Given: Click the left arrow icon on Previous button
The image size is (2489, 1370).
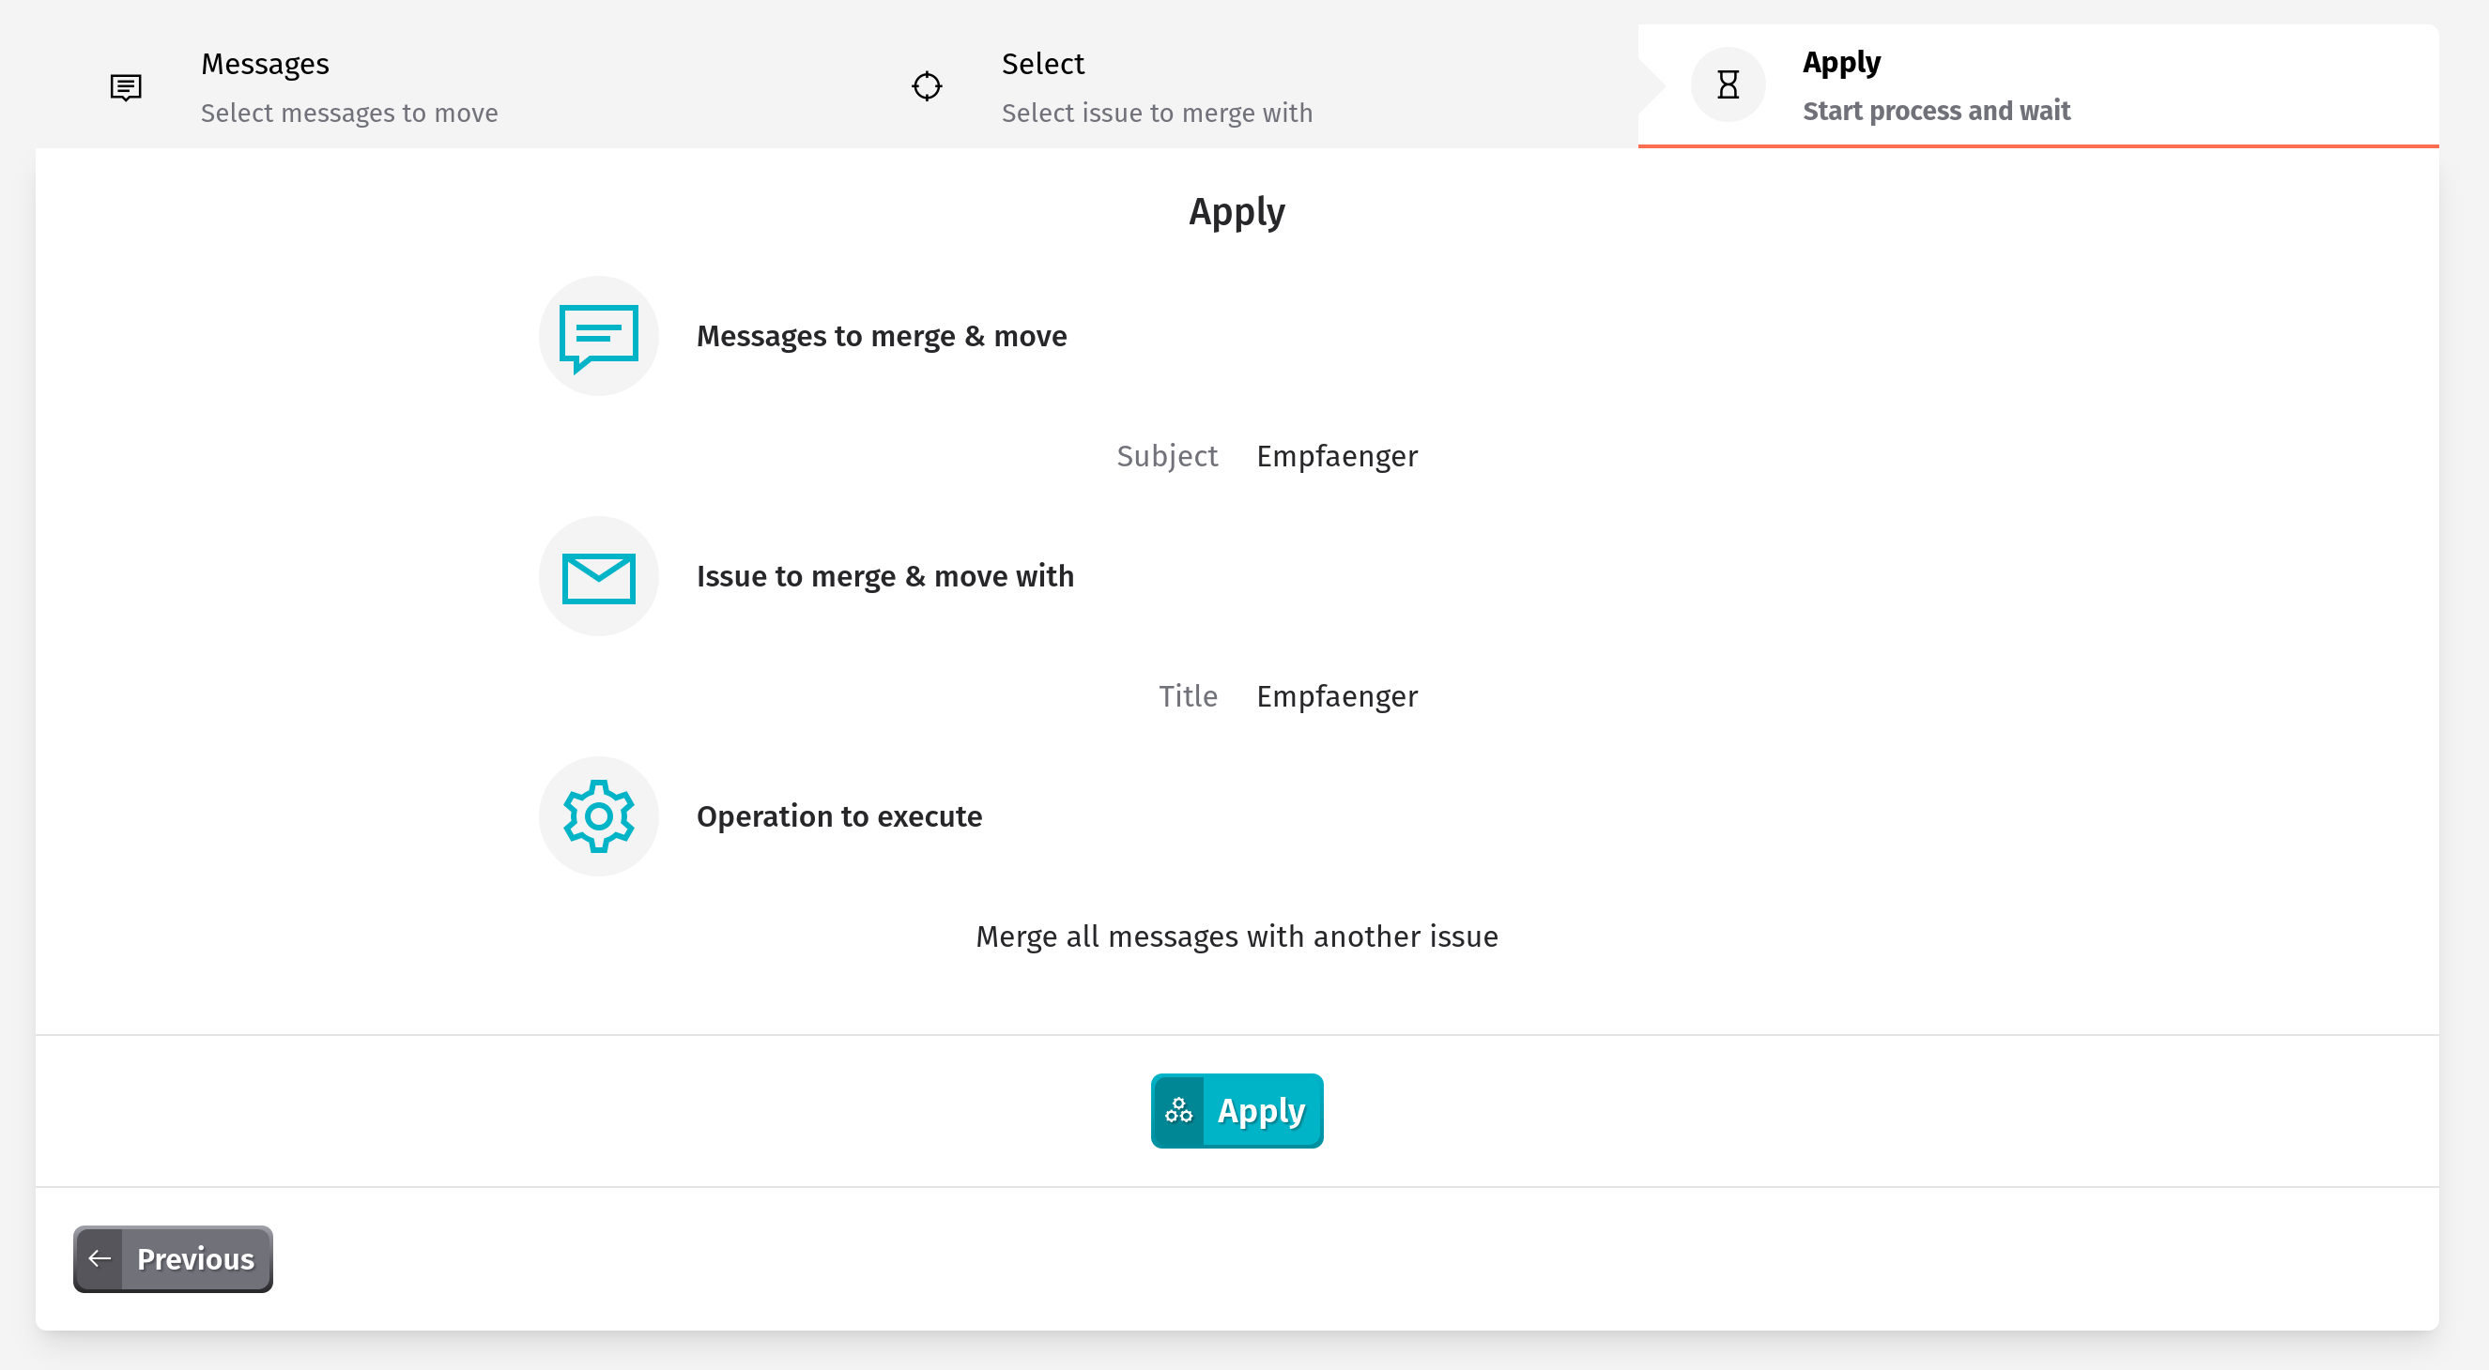Looking at the screenshot, I should [100, 1259].
